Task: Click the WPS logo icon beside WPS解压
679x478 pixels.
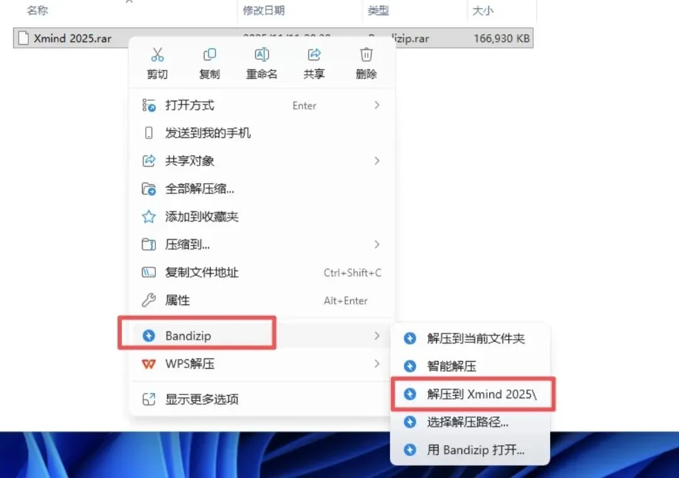Action: [x=148, y=364]
